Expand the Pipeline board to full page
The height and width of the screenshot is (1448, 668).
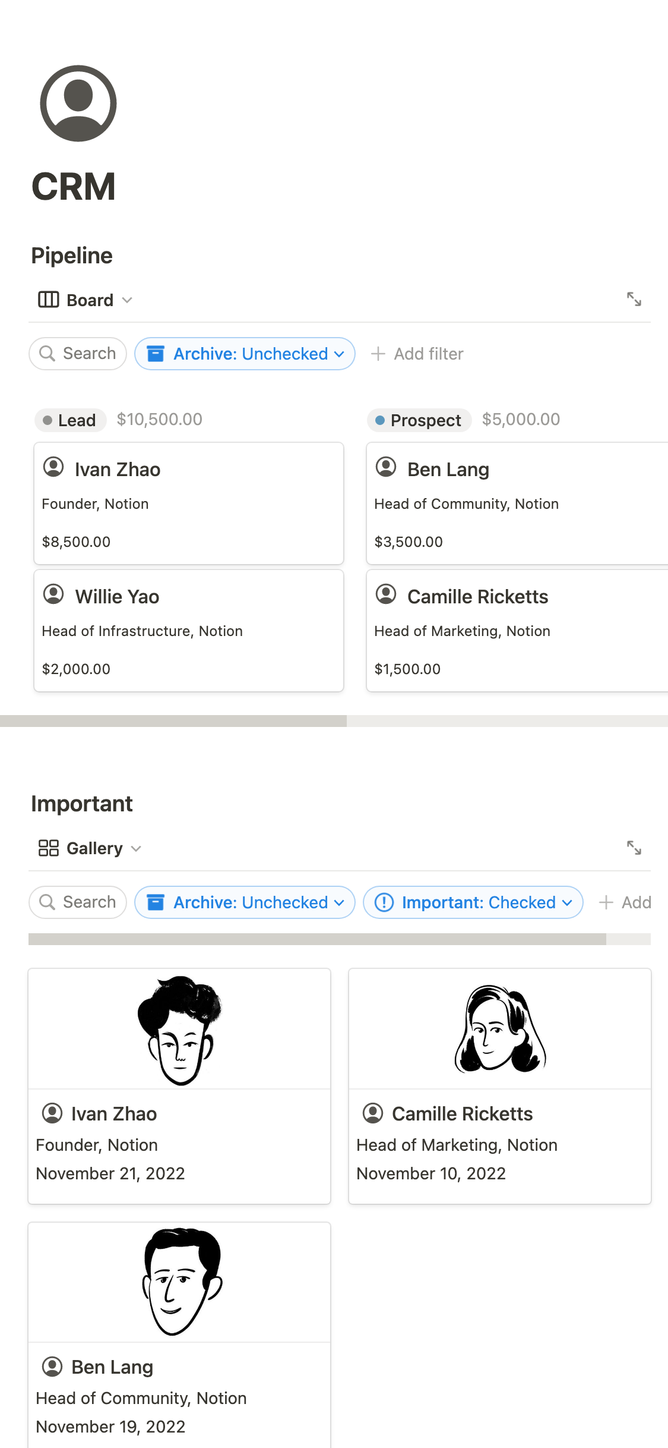(634, 299)
